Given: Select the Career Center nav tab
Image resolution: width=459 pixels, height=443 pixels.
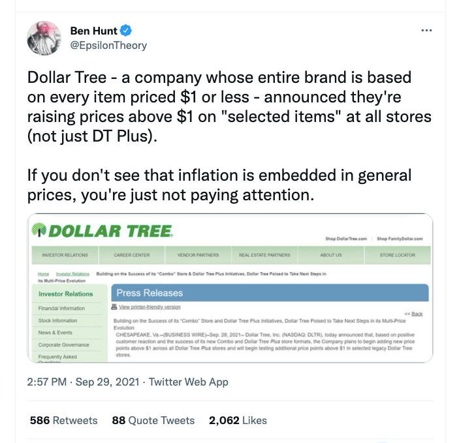Looking at the screenshot, I should pyautogui.click(x=133, y=254).
